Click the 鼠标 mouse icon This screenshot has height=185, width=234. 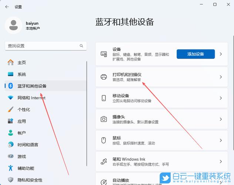[104, 140]
